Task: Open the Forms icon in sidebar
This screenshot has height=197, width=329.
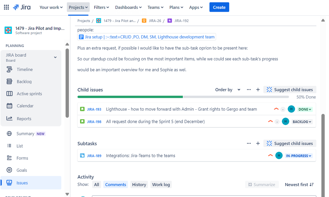Action: tap(9, 158)
